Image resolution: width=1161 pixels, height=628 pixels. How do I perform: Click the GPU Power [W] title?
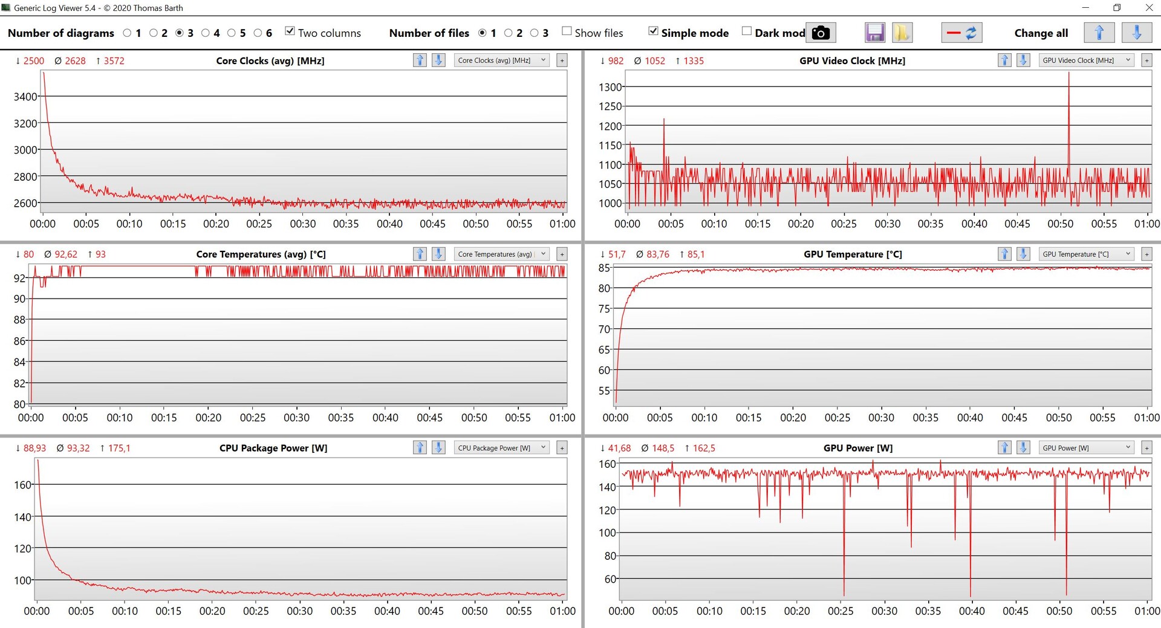(x=858, y=448)
